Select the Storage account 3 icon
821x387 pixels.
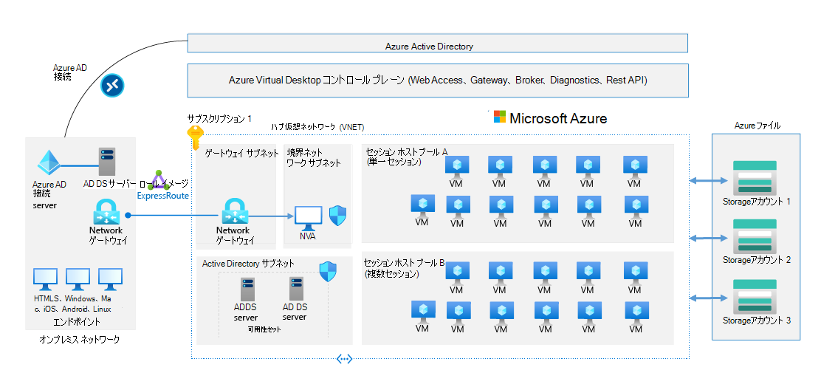point(755,296)
